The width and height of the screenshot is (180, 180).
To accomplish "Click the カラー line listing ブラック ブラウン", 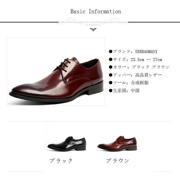I will coord(139,67).
